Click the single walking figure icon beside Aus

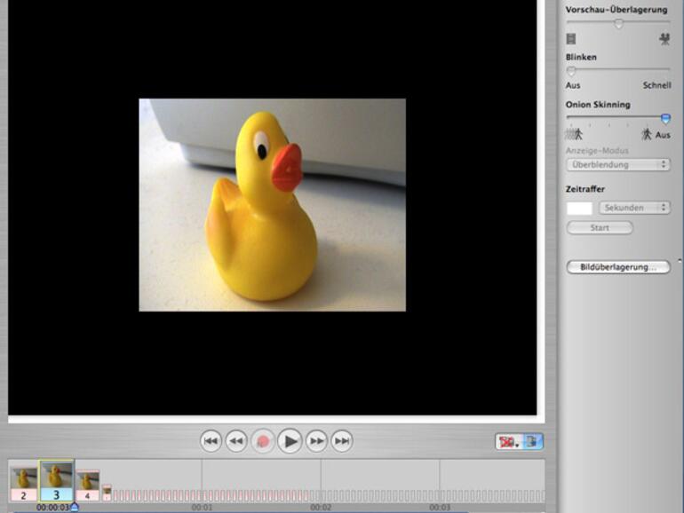click(647, 134)
